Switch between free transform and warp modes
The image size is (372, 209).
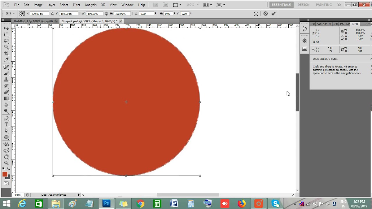pos(256,14)
